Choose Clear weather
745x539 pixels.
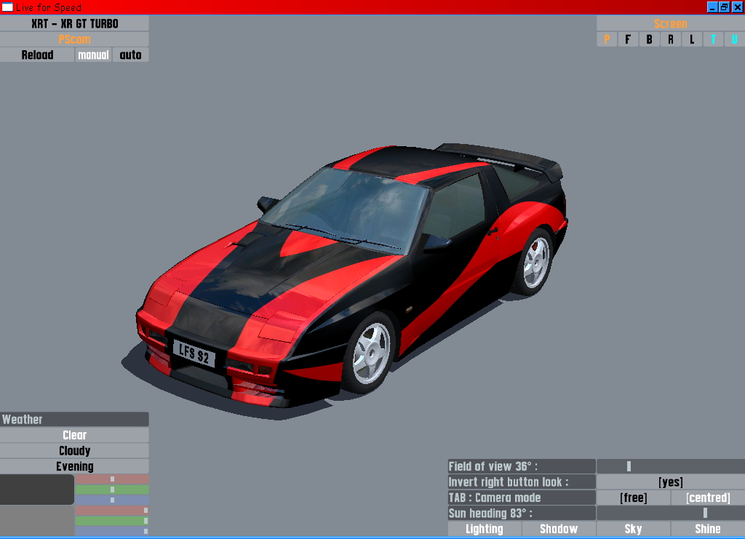click(x=75, y=435)
